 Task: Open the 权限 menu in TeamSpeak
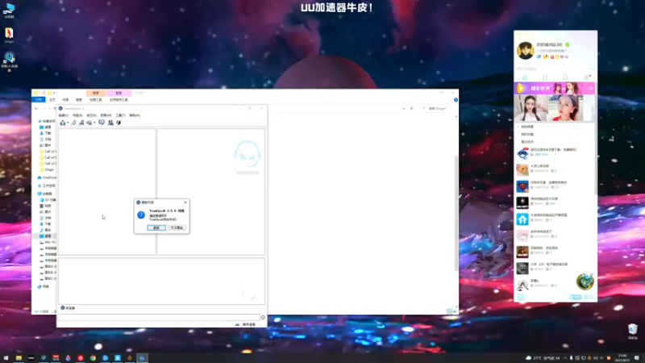click(106, 115)
